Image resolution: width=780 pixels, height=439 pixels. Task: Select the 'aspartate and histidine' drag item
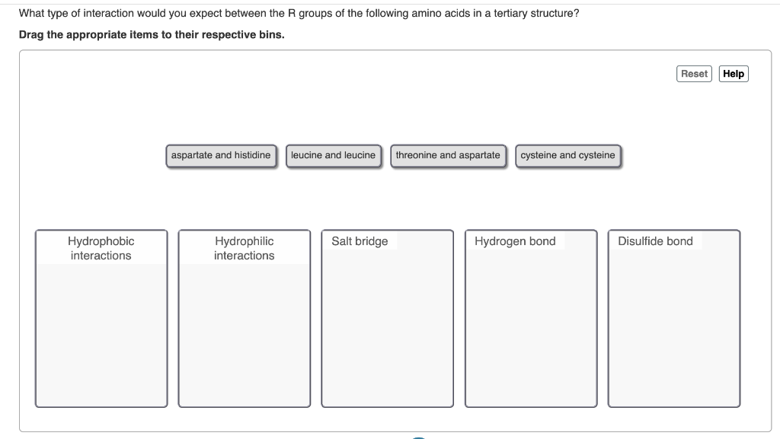pyautogui.click(x=222, y=155)
